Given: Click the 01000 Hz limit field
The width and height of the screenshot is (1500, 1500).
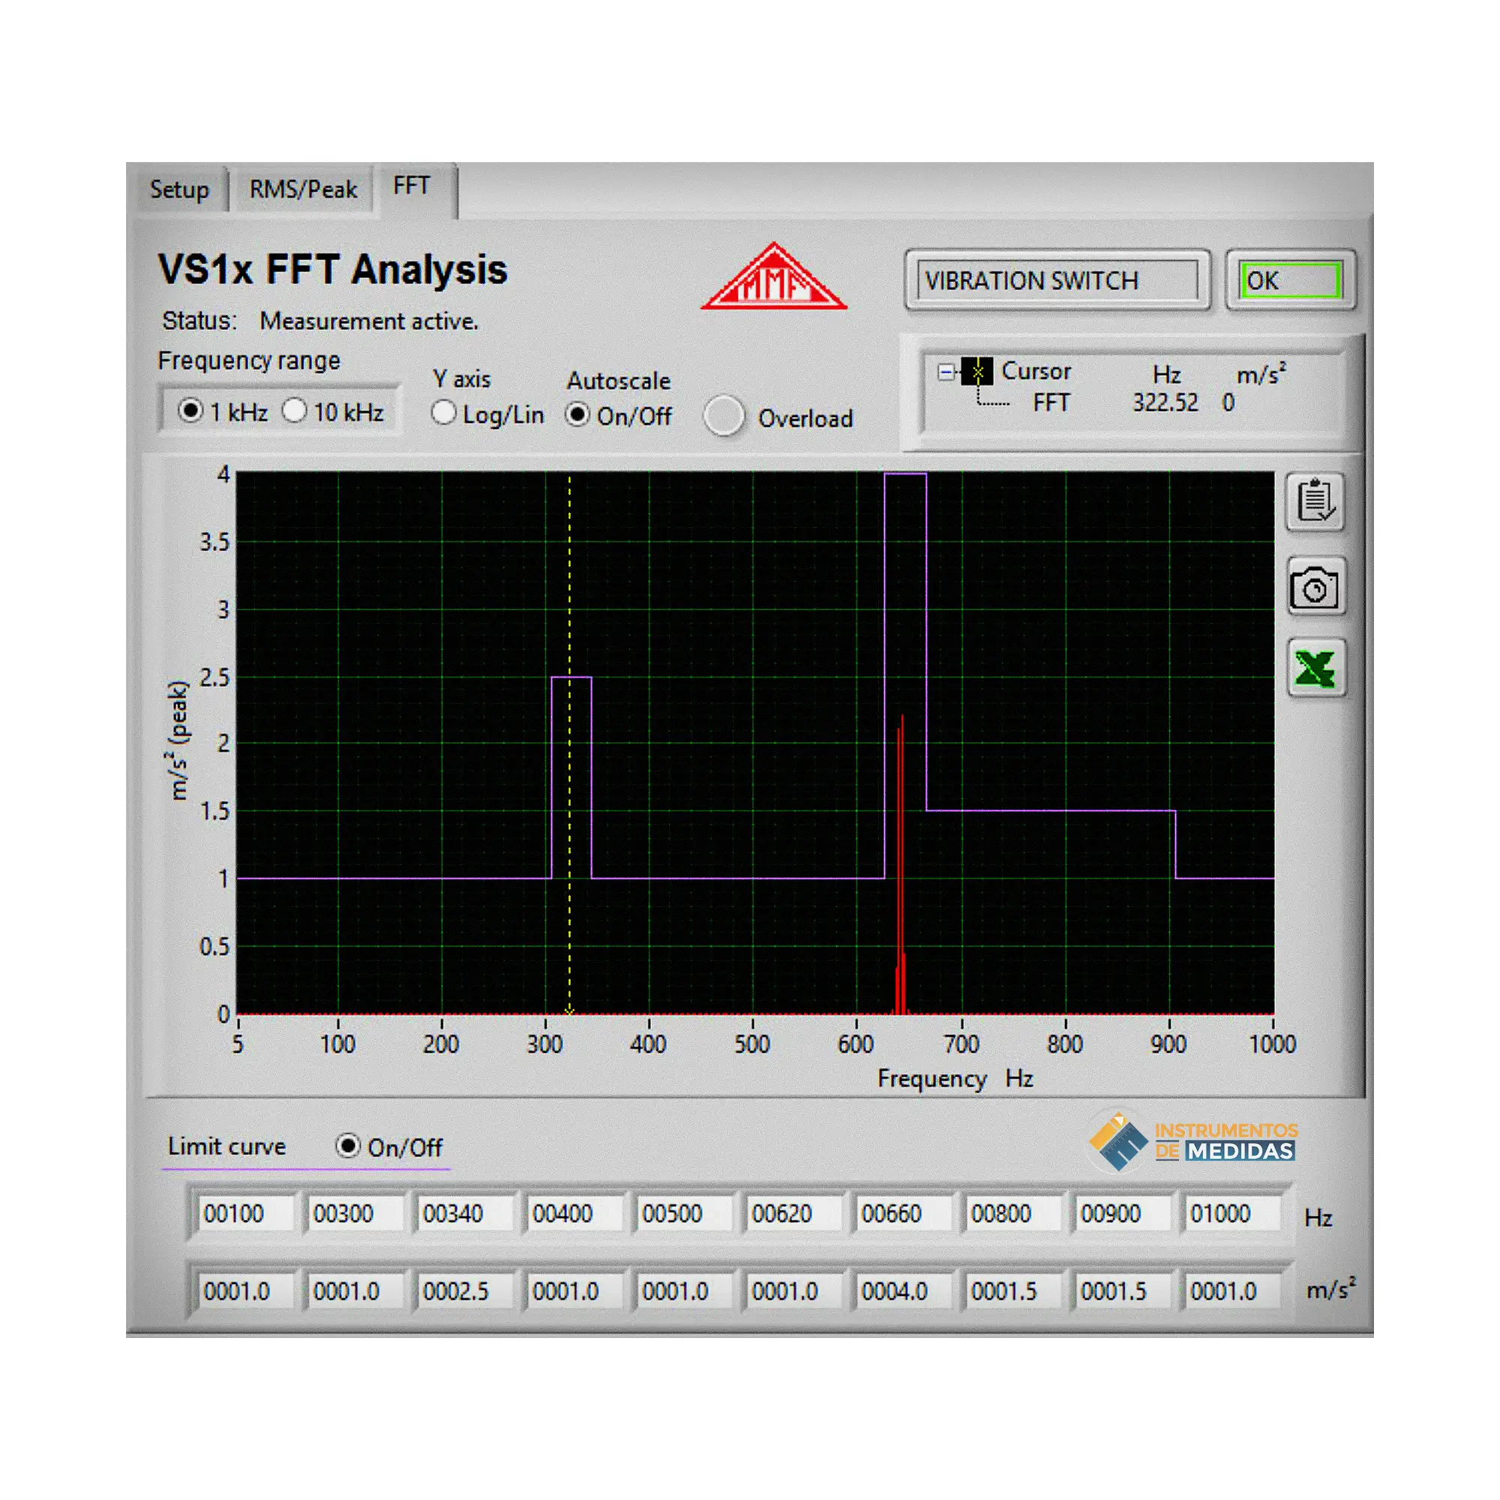Looking at the screenshot, I should coord(1231,1213).
